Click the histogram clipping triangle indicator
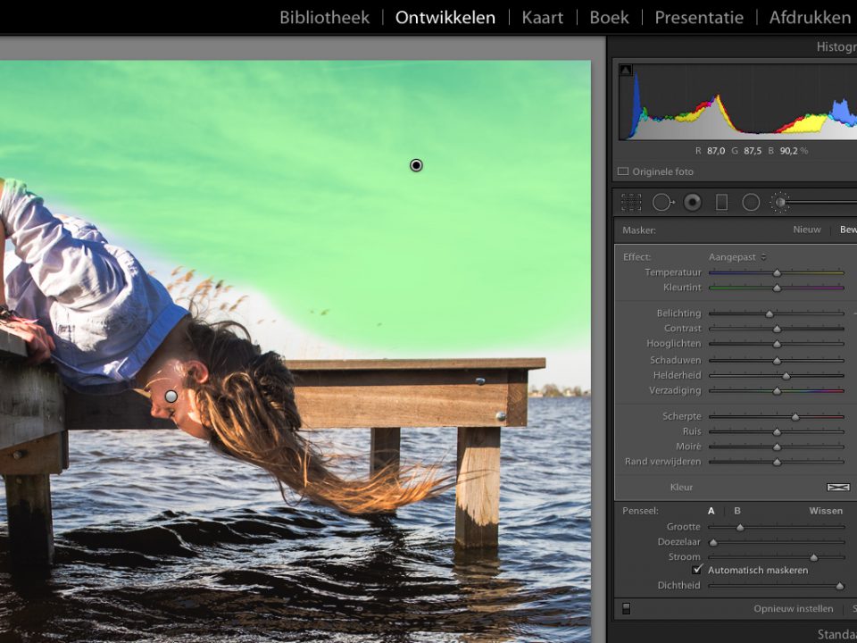 (x=628, y=68)
